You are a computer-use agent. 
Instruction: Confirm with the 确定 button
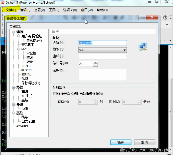(x=121, y=142)
